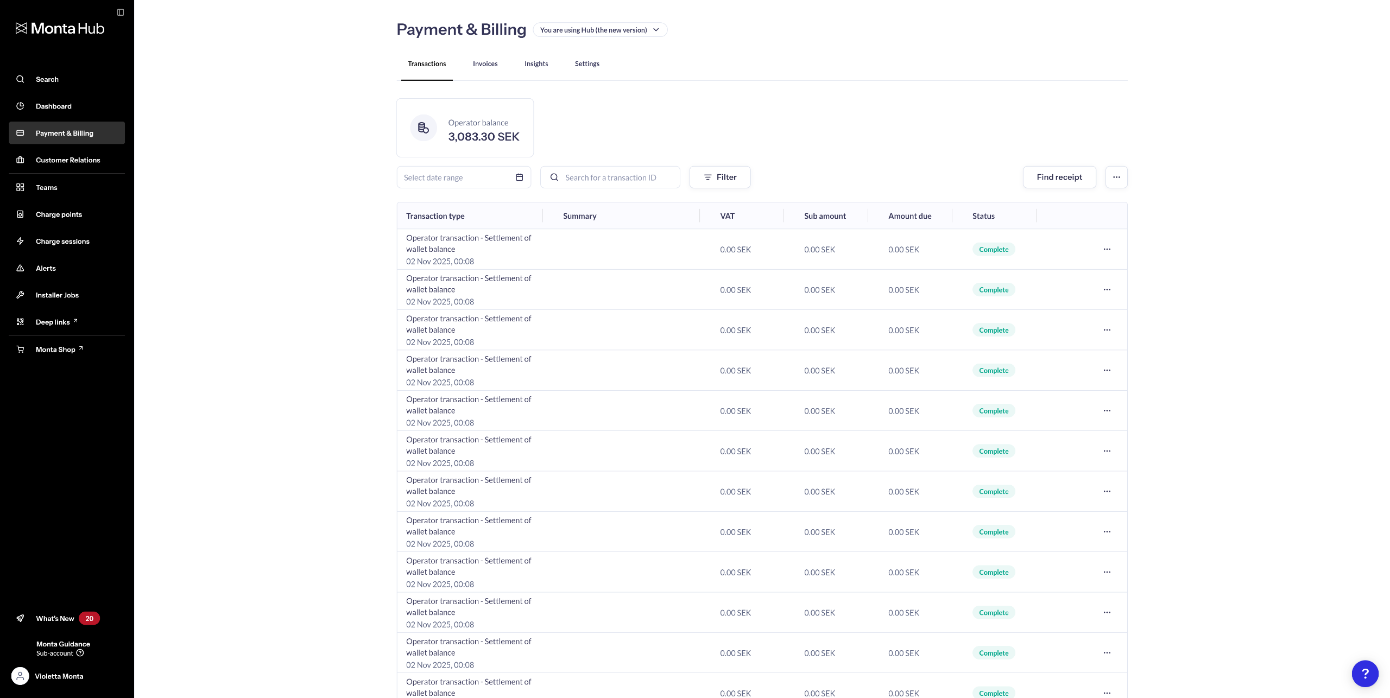Open Violetta Monta user profile

pos(59,676)
